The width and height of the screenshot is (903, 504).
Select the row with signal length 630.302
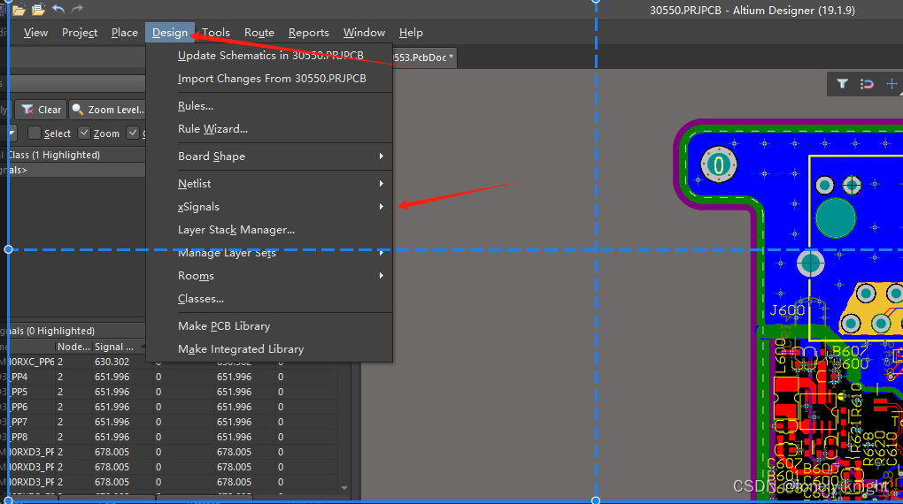tap(169, 362)
